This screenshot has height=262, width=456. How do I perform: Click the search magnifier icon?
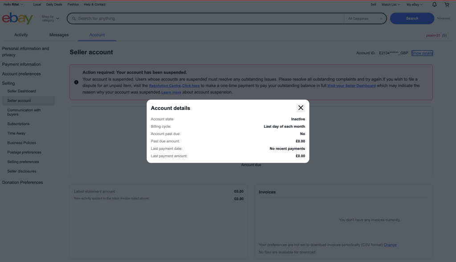click(74, 19)
